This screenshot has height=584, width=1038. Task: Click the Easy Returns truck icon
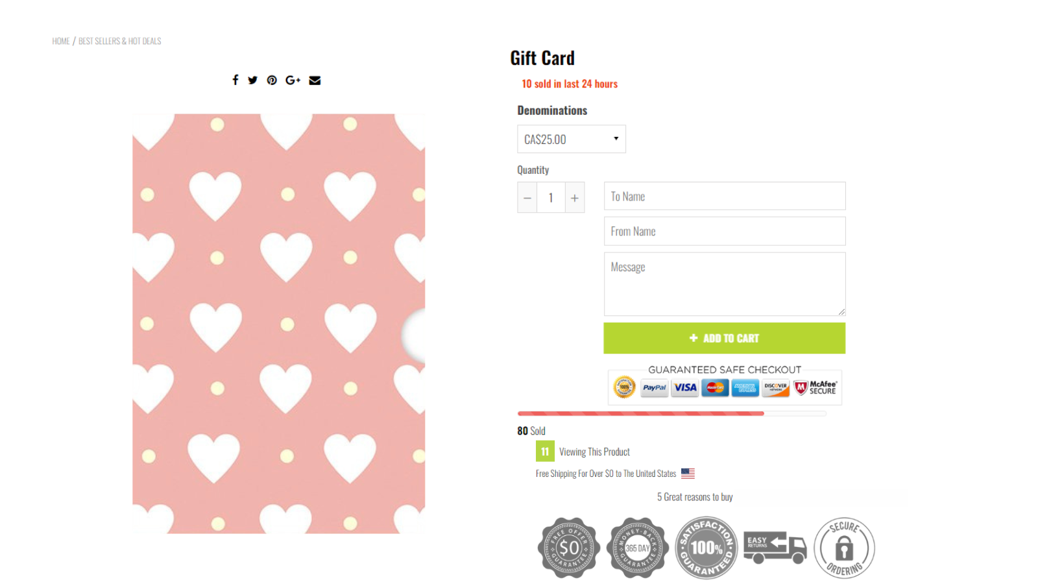coord(775,547)
